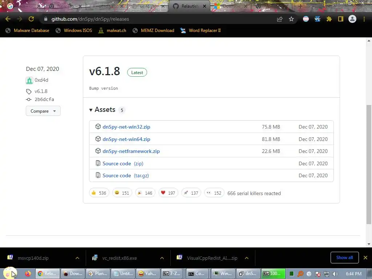Screen dimensions: 372x279
Task: Open the Chrome three-dot menu
Action: (364, 19)
